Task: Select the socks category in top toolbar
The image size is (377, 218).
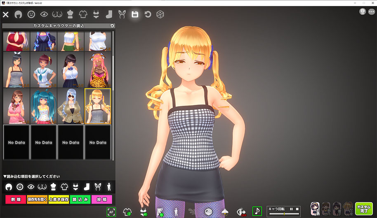Action: coord(108,15)
